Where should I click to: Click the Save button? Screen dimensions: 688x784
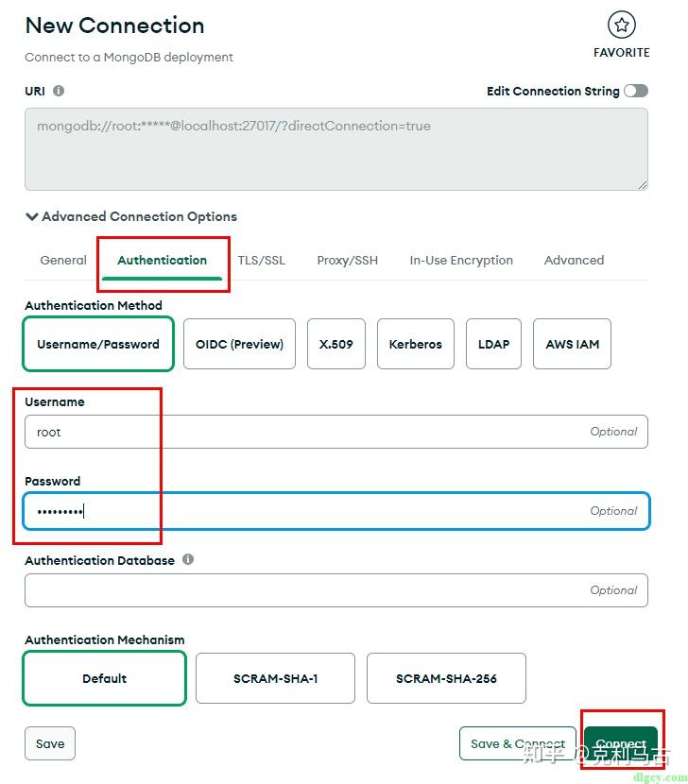tap(49, 743)
